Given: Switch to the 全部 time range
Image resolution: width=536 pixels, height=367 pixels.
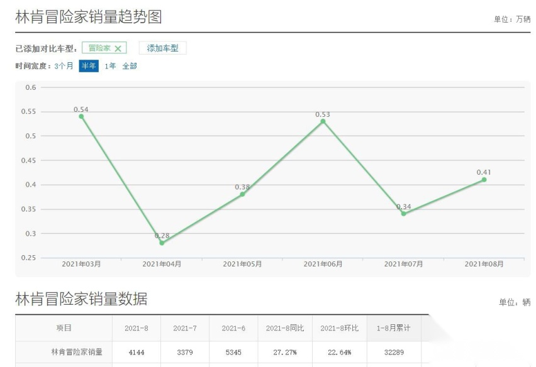Looking at the screenshot, I should pyautogui.click(x=130, y=66).
